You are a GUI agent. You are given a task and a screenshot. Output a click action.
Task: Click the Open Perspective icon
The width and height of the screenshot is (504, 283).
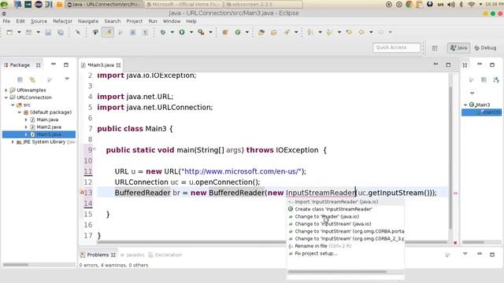pos(435,48)
